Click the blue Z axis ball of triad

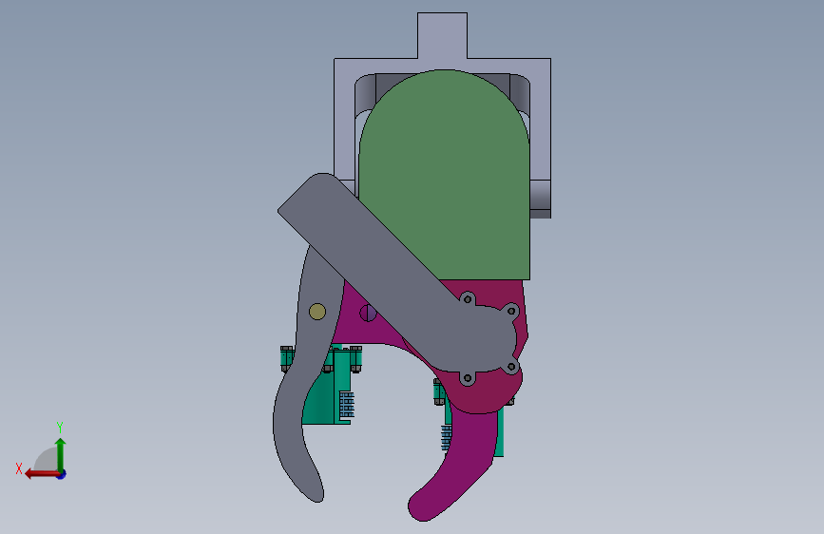coord(62,474)
